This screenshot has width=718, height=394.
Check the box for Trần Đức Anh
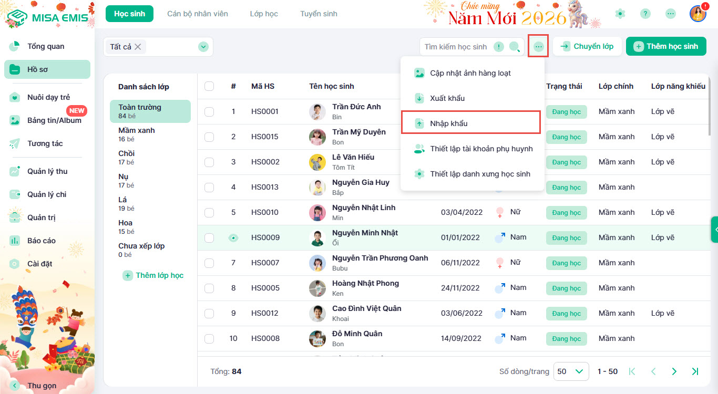click(x=209, y=111)
